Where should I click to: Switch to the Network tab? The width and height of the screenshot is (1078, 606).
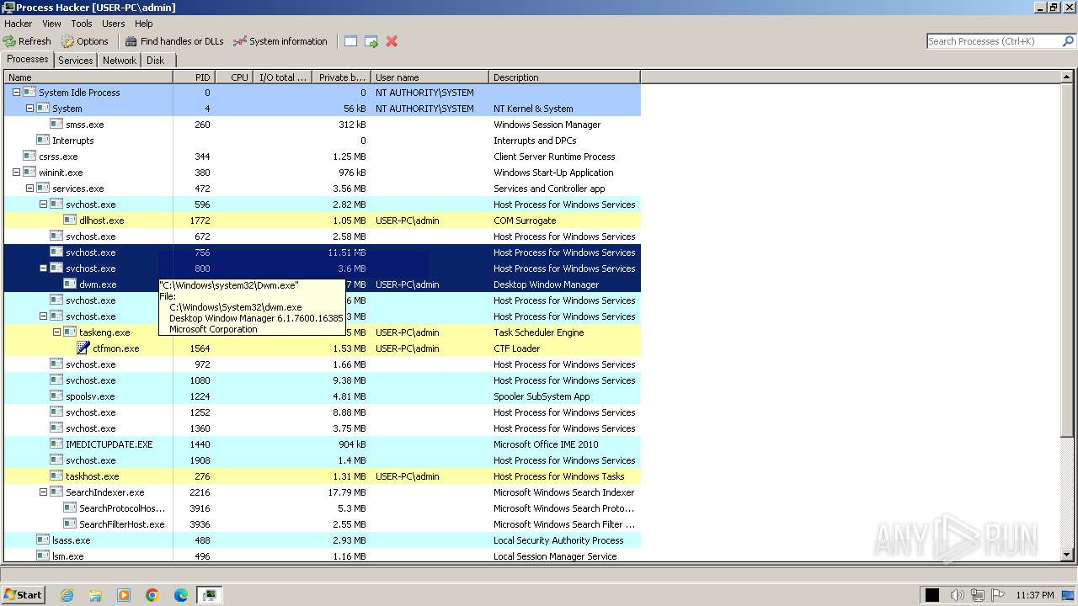click(x=120, y=61)
